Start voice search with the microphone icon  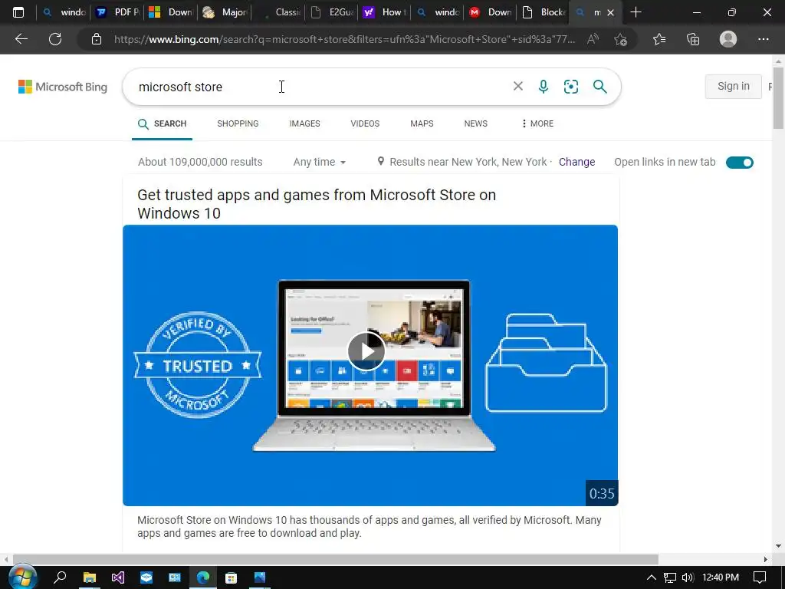(544, 87)
